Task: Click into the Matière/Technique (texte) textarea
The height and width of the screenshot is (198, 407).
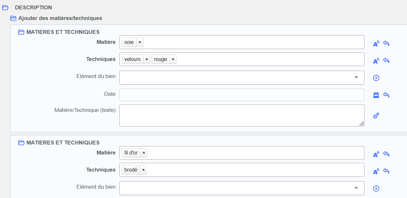Action: 241,115
